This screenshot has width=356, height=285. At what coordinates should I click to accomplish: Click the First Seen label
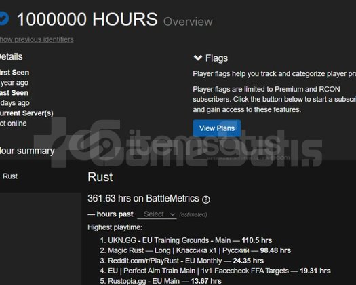click(14, 73)
